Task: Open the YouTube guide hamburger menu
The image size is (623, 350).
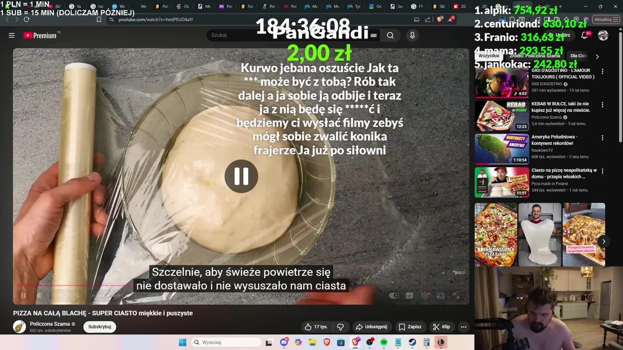Action: click(x=12, y=35)
